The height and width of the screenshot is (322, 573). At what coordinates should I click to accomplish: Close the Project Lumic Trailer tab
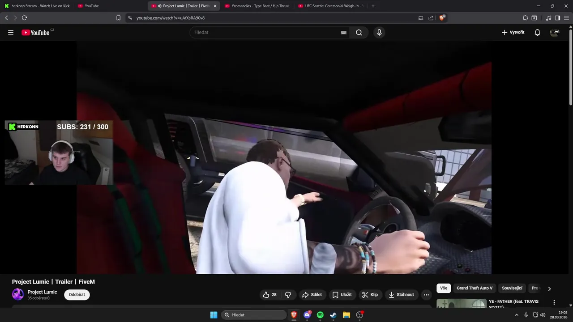coord(215,6)
